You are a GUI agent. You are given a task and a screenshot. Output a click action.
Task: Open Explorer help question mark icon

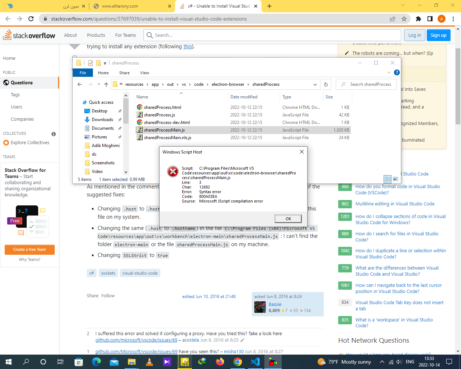[397, 72]
